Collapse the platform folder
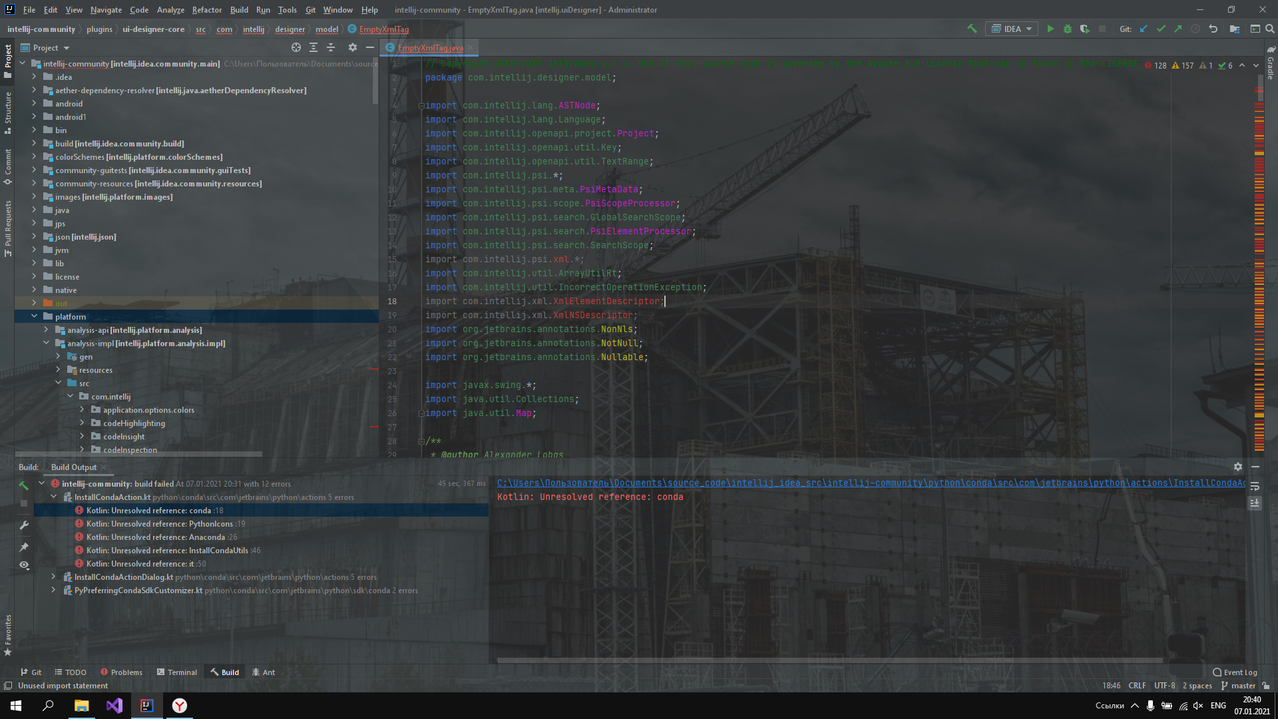Image resolution: width=1278 pixels, height=719 pixels. click(34, 316)
